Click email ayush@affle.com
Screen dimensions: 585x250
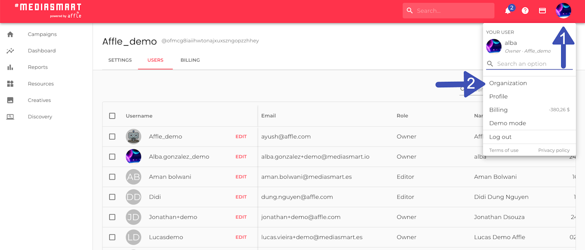[x=286, y=136]
